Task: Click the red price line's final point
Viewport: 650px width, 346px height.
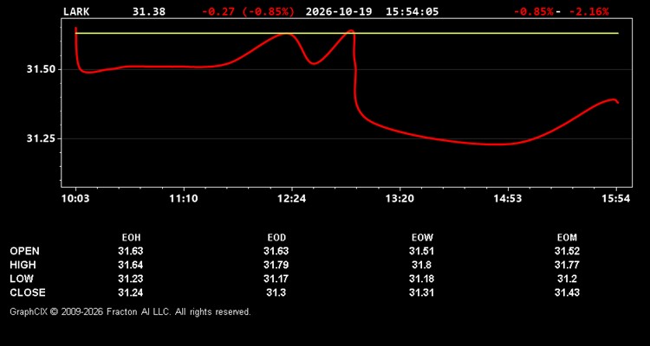Action: (618, 103)
